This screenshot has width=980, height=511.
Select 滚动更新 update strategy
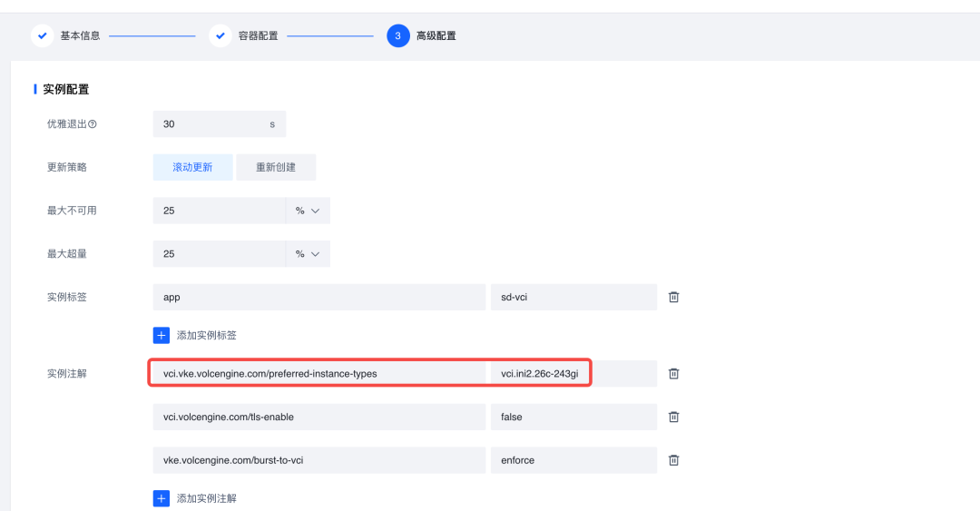pos(192,167)
